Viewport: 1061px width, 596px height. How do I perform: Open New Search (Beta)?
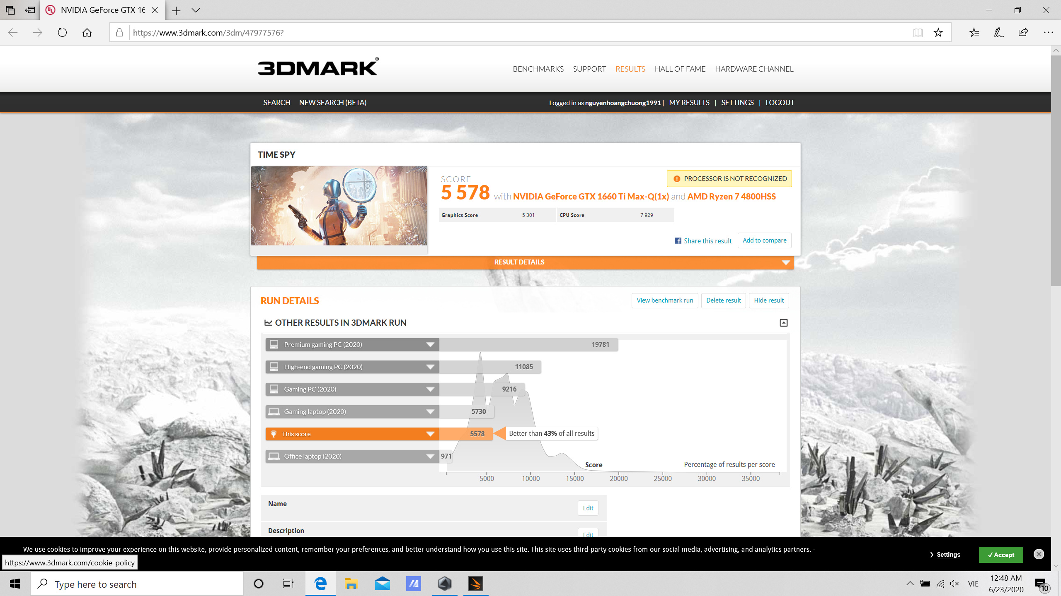pos(333,103)
